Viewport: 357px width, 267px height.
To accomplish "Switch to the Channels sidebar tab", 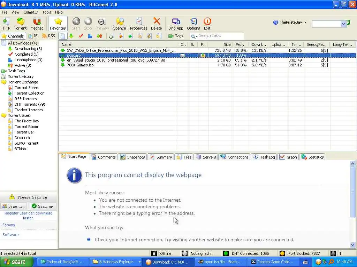I will (x=13, y=36).
